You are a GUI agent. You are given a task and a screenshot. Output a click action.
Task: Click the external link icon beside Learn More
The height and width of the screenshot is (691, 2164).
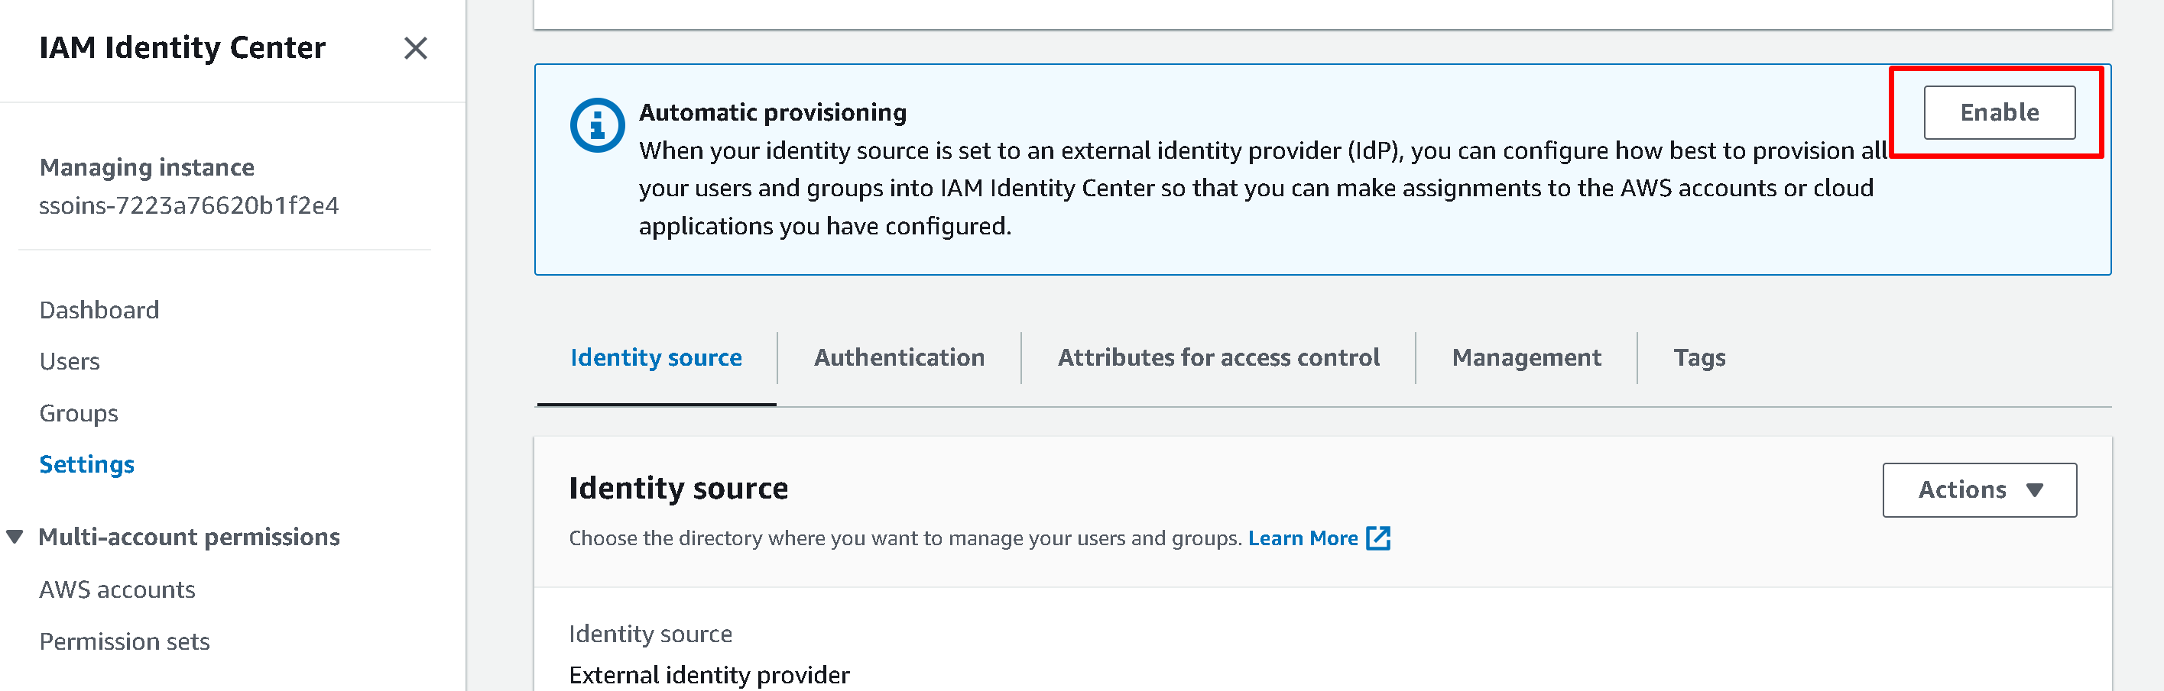(1377, 538)
